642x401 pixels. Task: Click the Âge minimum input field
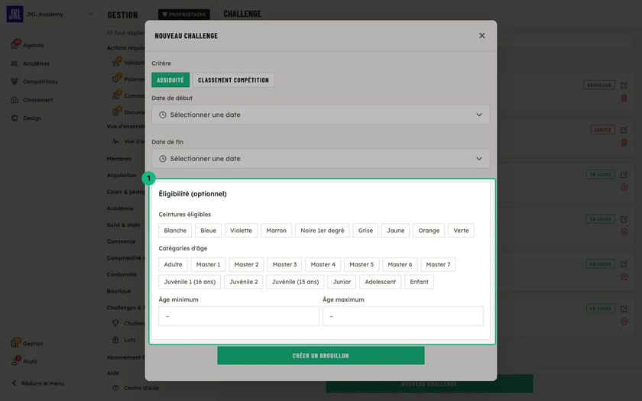(238, 316)
